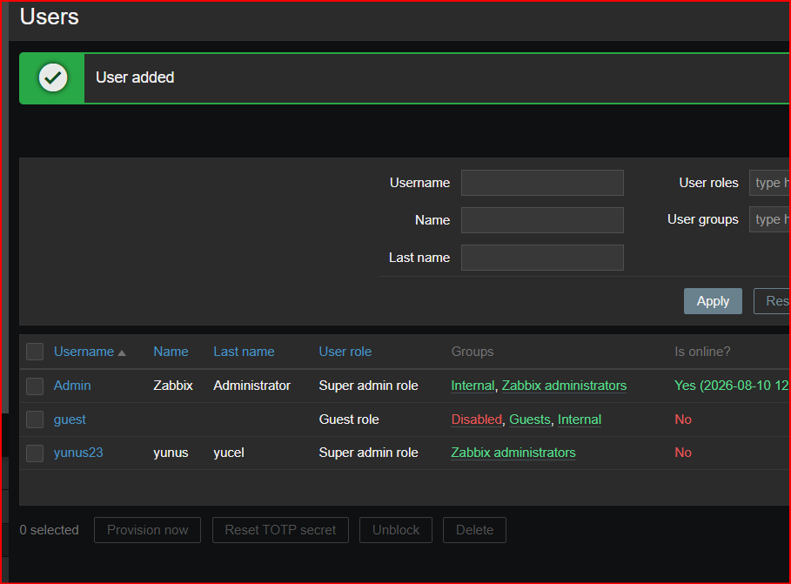Click the 'yunus' name cell
Viewport: 791px width, 584px height.
[x=171, y=453]
